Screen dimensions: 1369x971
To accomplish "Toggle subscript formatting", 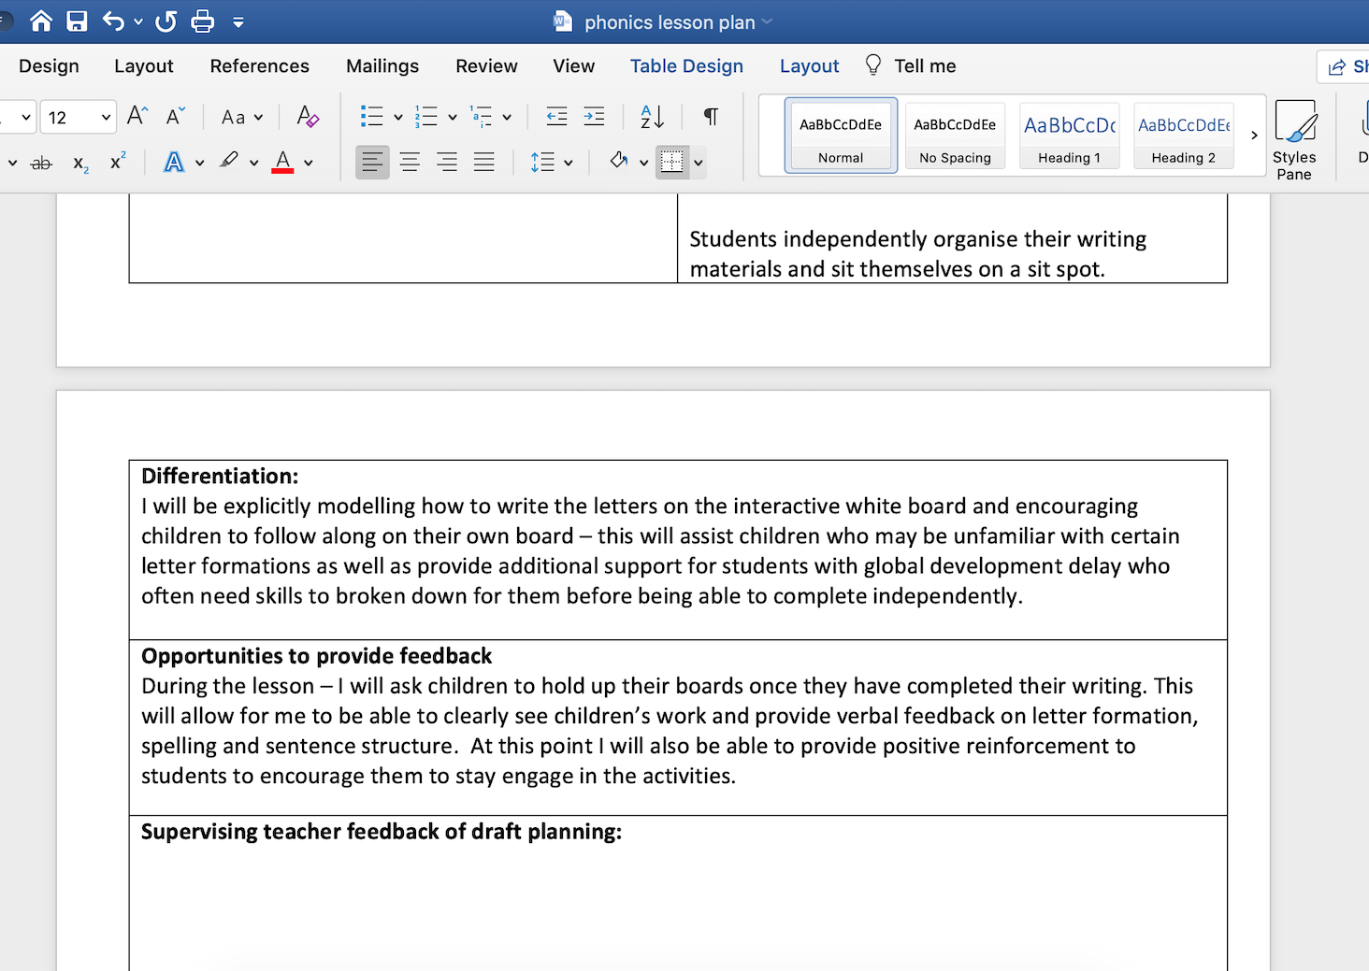I will coord(81,164).
